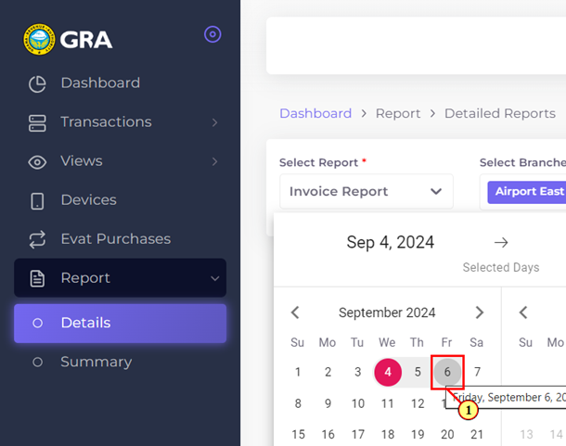Image resolution: width=566 pixels, height=446 pixels.
Task: Remove or select Airport East branch tag
Action: [527, 192]
